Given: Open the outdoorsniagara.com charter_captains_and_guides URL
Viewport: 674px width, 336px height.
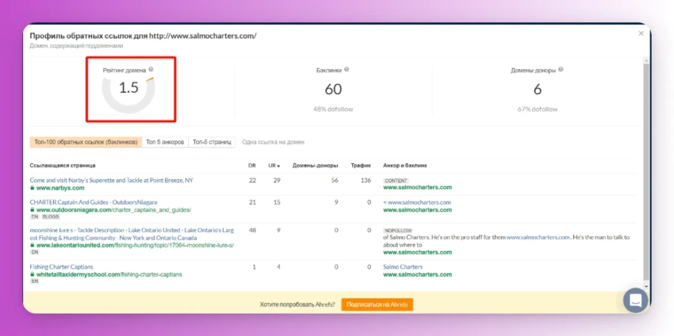Looking at the screenshot, I should click(113, 210).
